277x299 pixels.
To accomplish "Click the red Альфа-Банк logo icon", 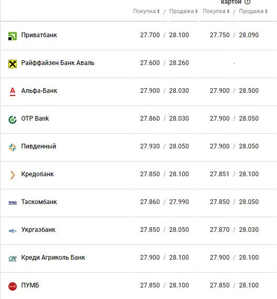I will pyautogui.click(x=13, y=92).
